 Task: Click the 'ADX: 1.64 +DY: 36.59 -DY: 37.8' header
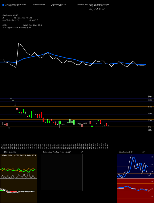point(19,155)
